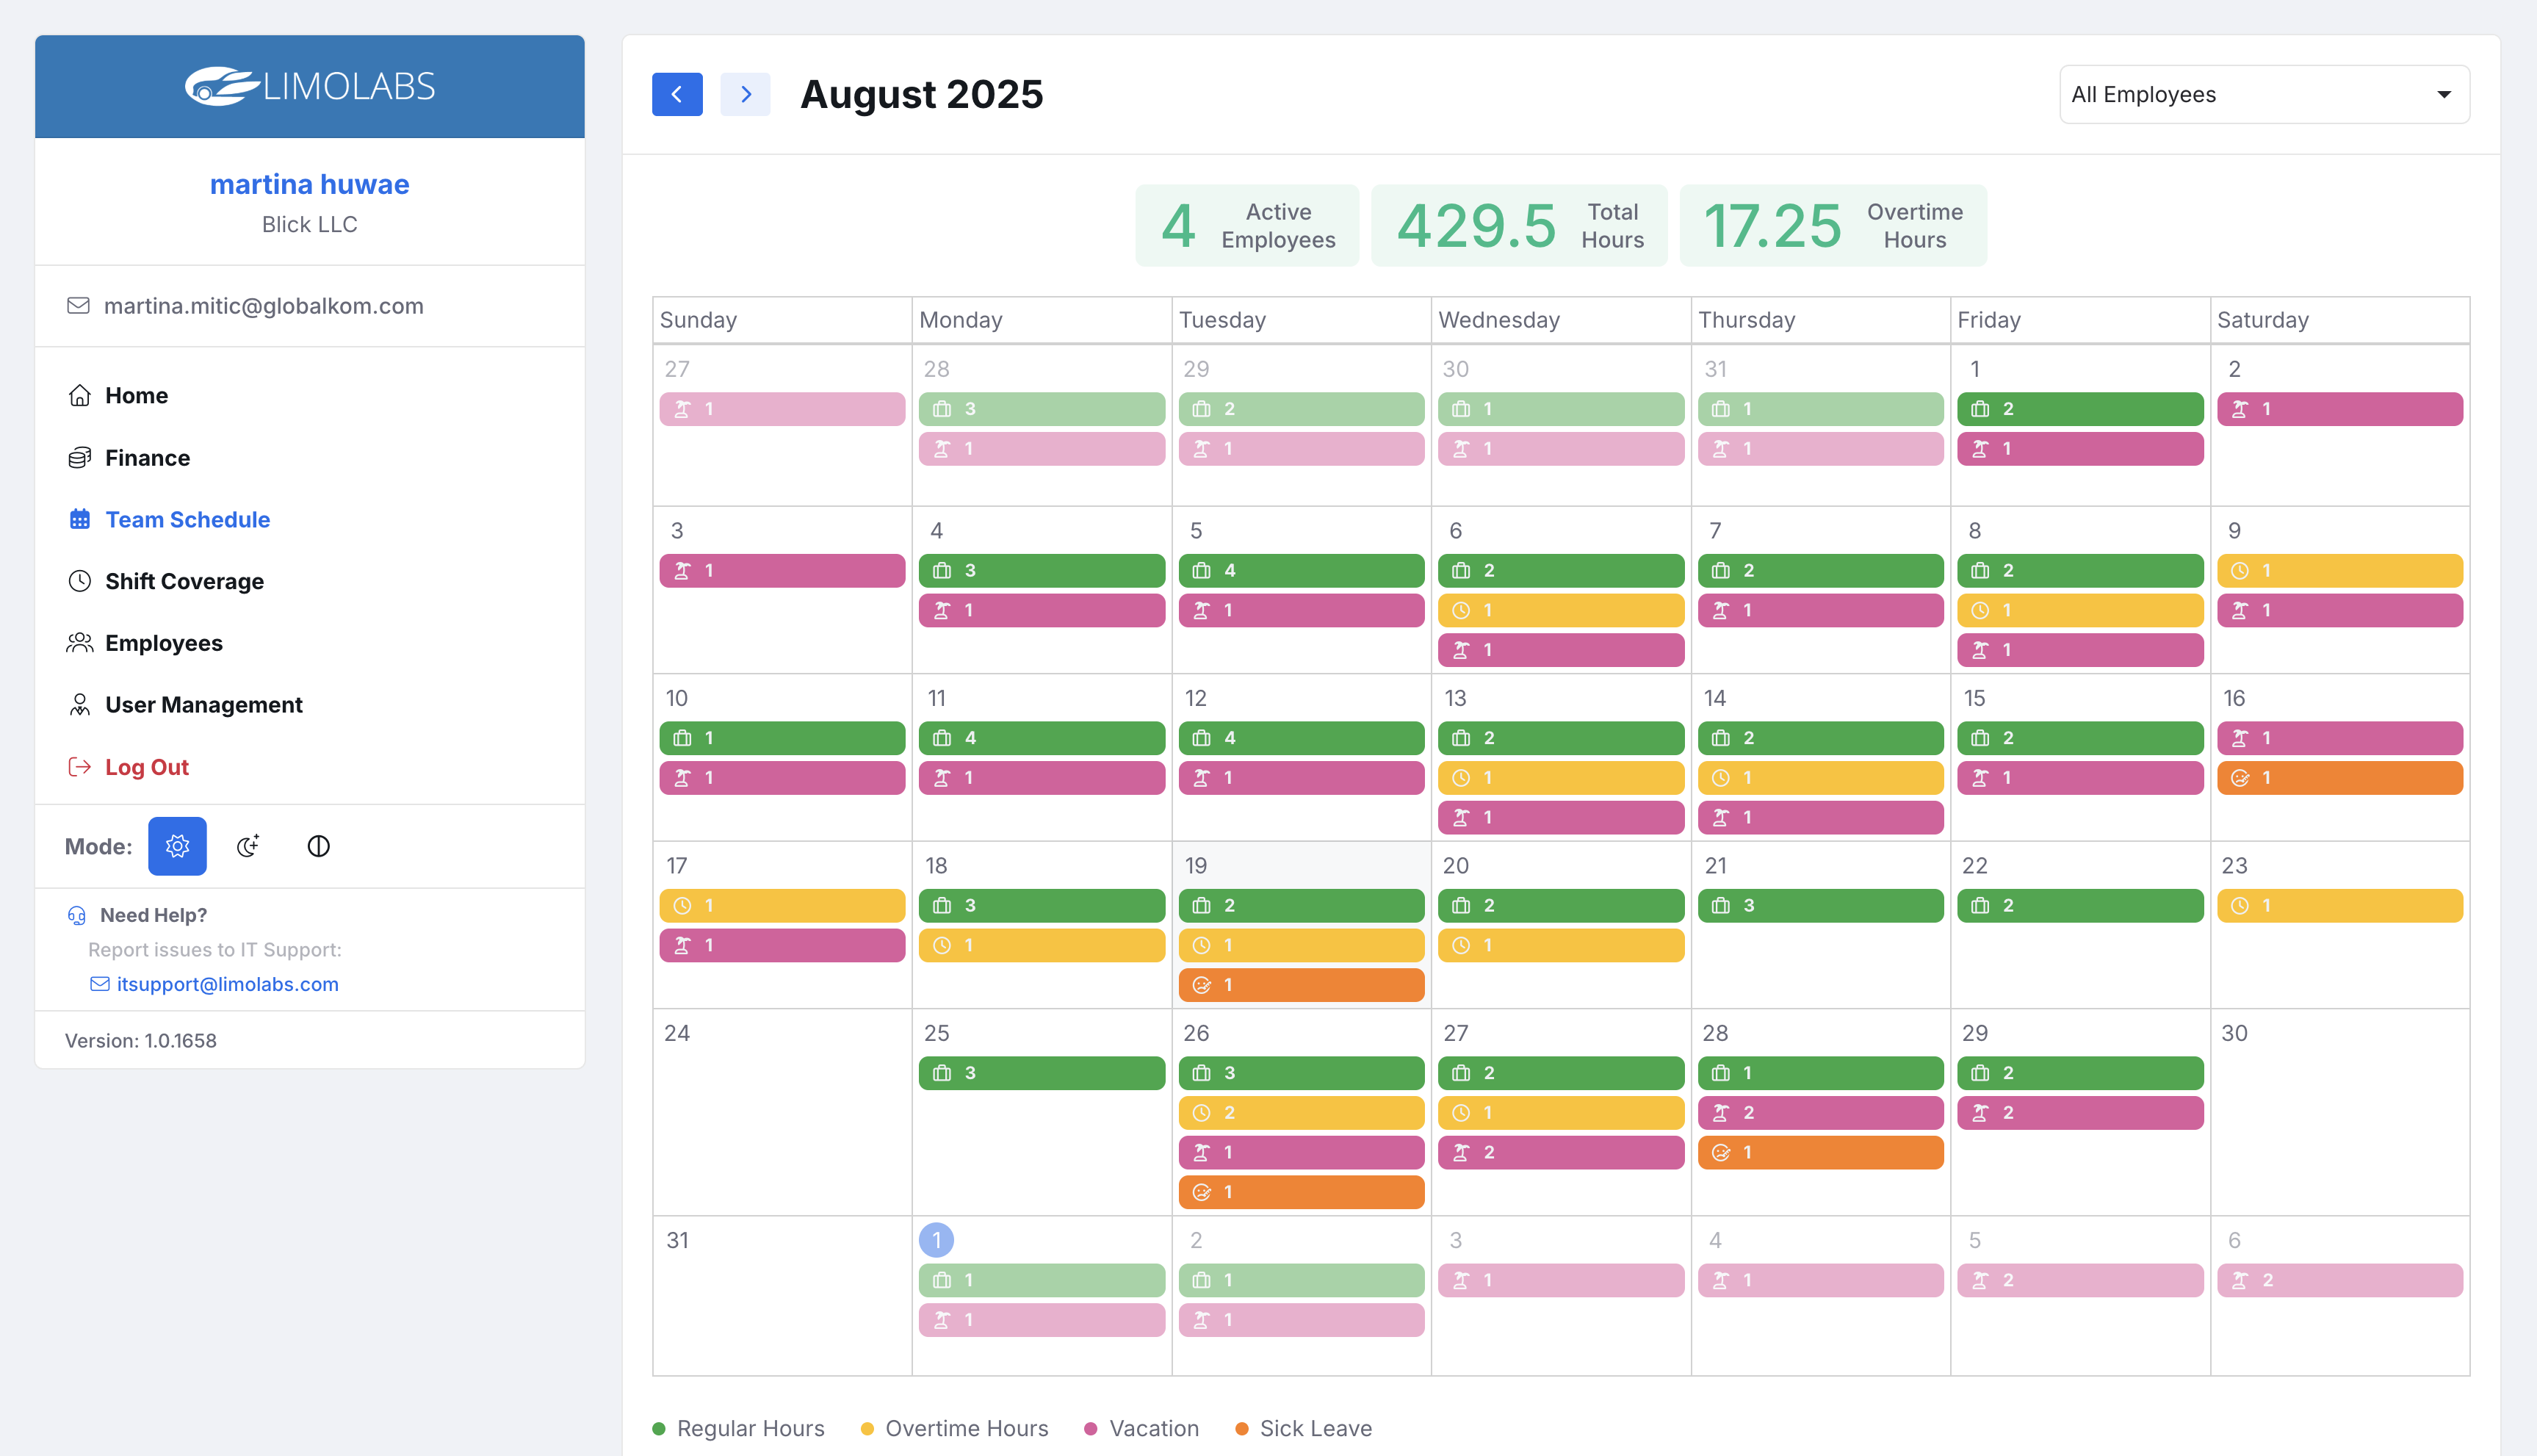The height and width of the screenshot is (1456, 2537).
Task: Enable light mode with the gear toggle
Action: click(x=177, y=846)
